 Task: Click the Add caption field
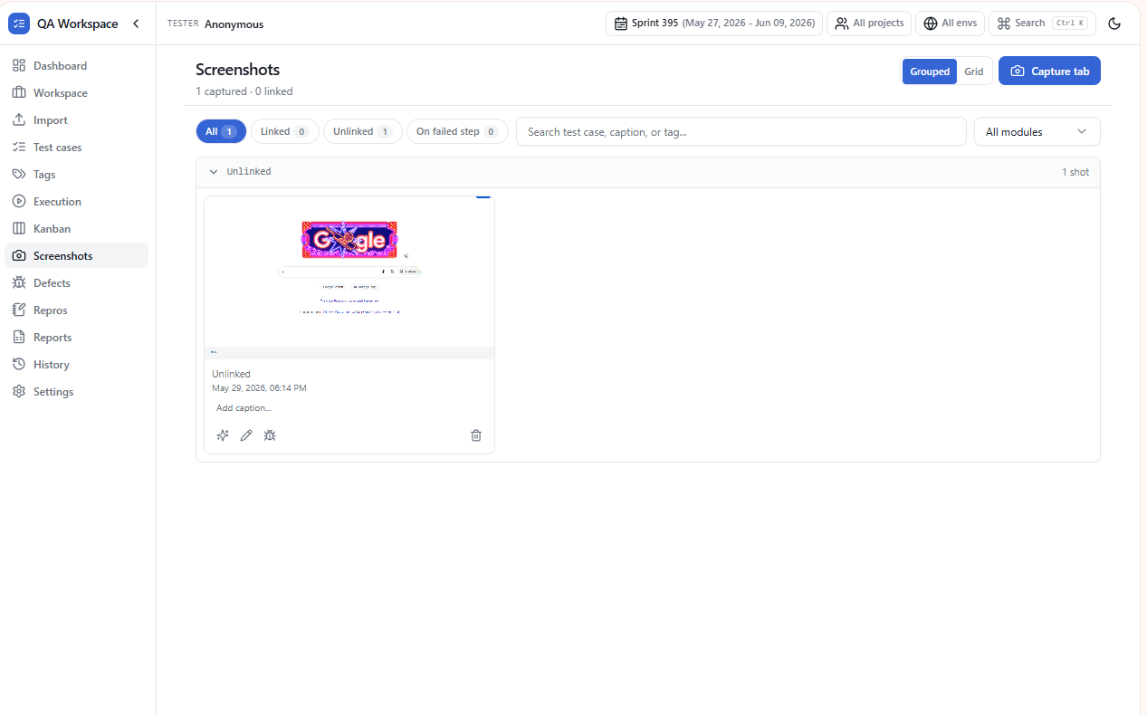(349, 408)
